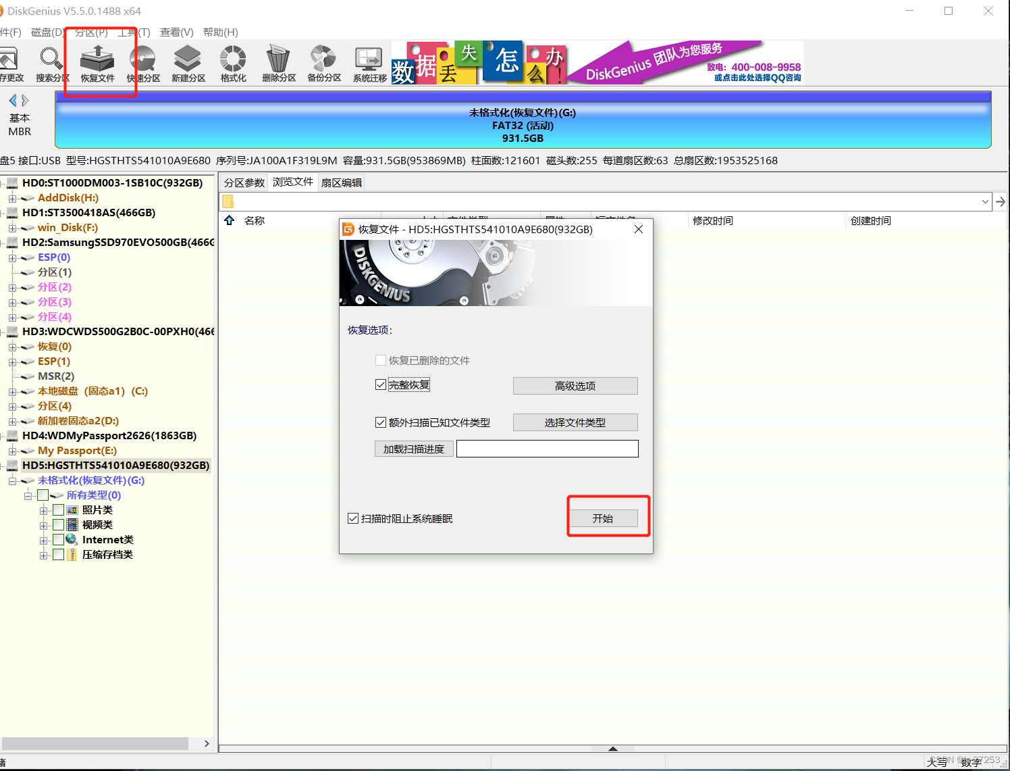Click the 高级选项 button
The height and width of the screenshot is (771, 1010).
(575, 386)
